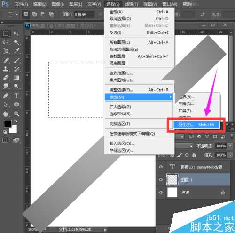Image resolution: width=235 pixels, height=233 pixels.
Task: Open the status bar info arrow menu
Action: tap(105, 230)
